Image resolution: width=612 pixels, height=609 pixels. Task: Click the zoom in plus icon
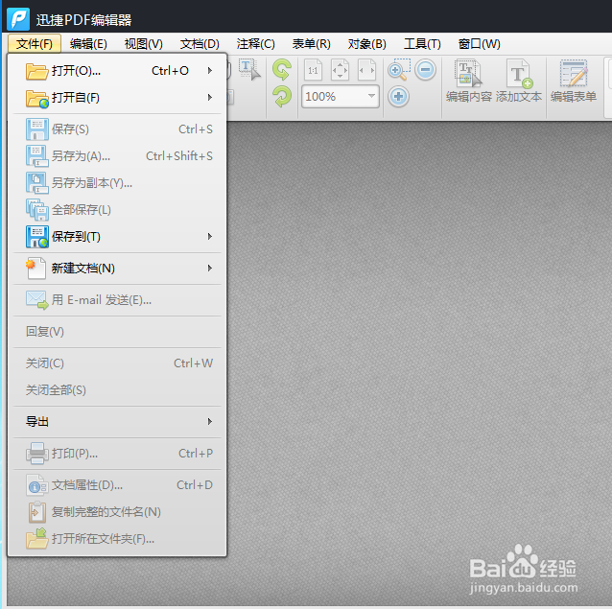[398, 96]
